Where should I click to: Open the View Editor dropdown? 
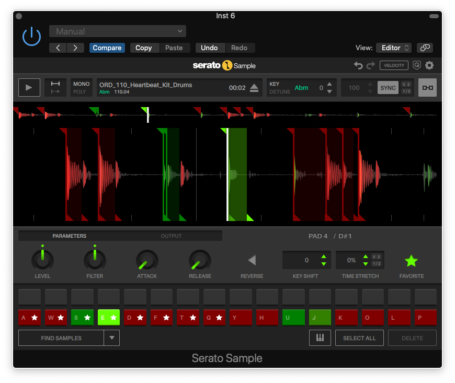click(x=393, y=48)
